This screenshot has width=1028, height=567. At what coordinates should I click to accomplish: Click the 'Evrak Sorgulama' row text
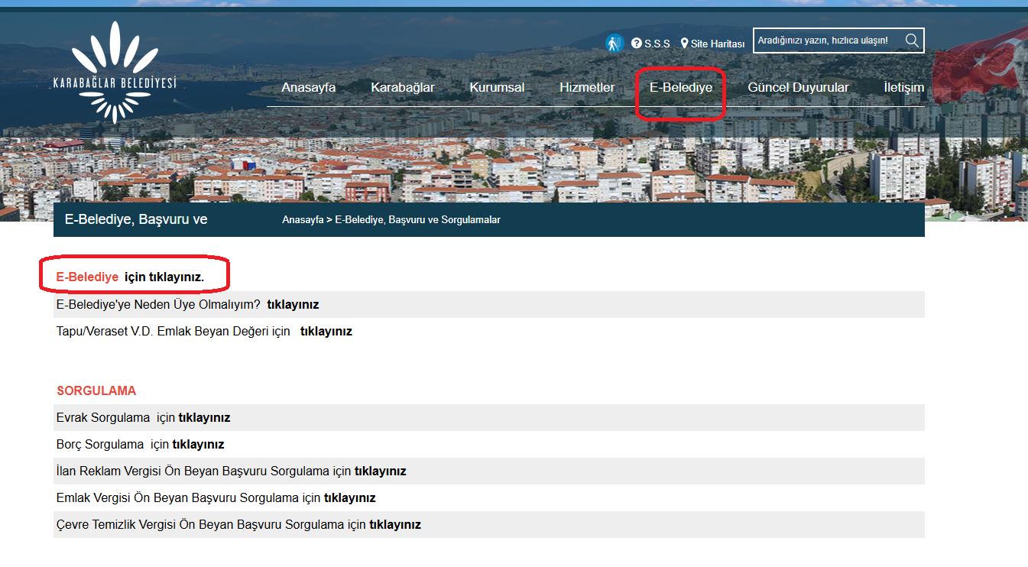point(103,418)
